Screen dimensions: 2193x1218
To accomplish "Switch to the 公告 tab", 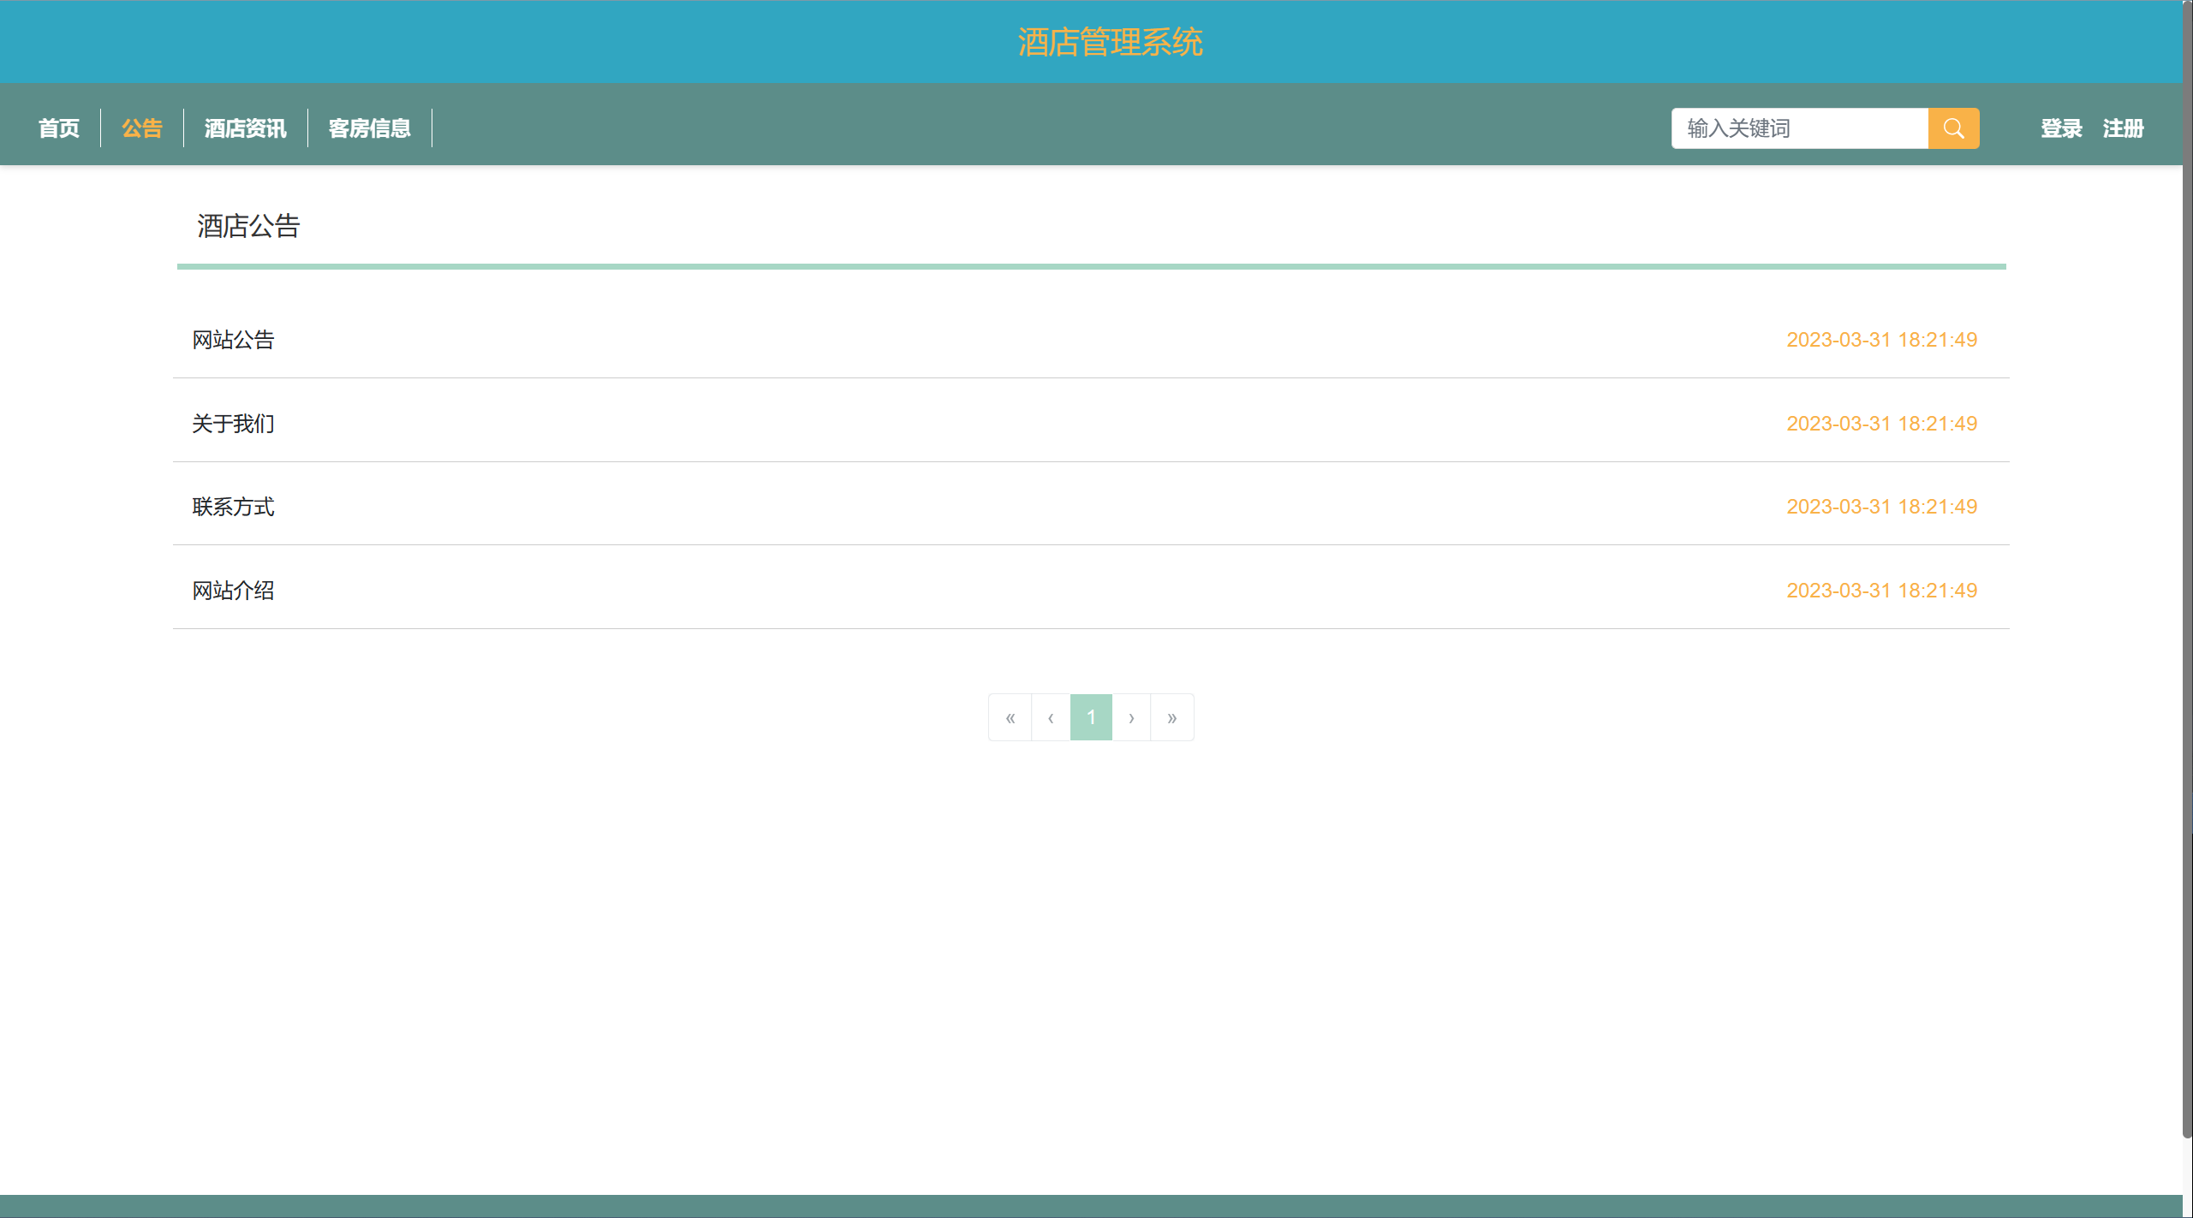I will (x=142, y=128).
